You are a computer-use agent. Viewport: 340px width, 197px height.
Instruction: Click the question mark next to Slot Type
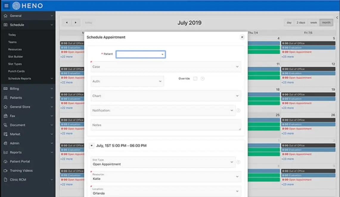(238, 162)
